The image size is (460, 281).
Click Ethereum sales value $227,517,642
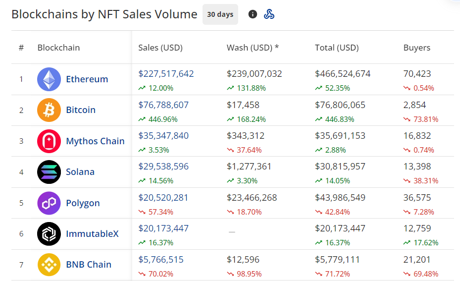click(166, 74)
